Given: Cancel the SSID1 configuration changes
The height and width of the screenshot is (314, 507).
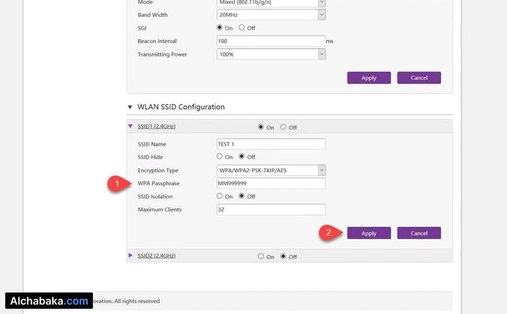Looking at the screenshot, I should click(419, 233).
